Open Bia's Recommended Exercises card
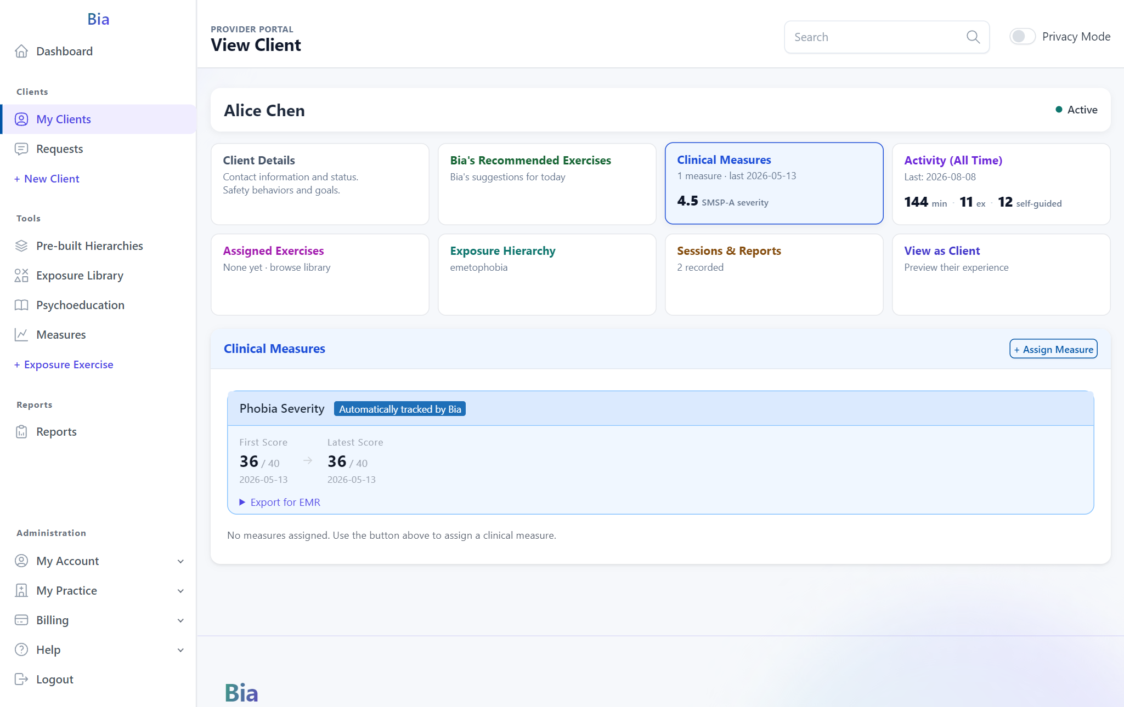This screenshot has width=1124, height=707. [x=547, y=184]
